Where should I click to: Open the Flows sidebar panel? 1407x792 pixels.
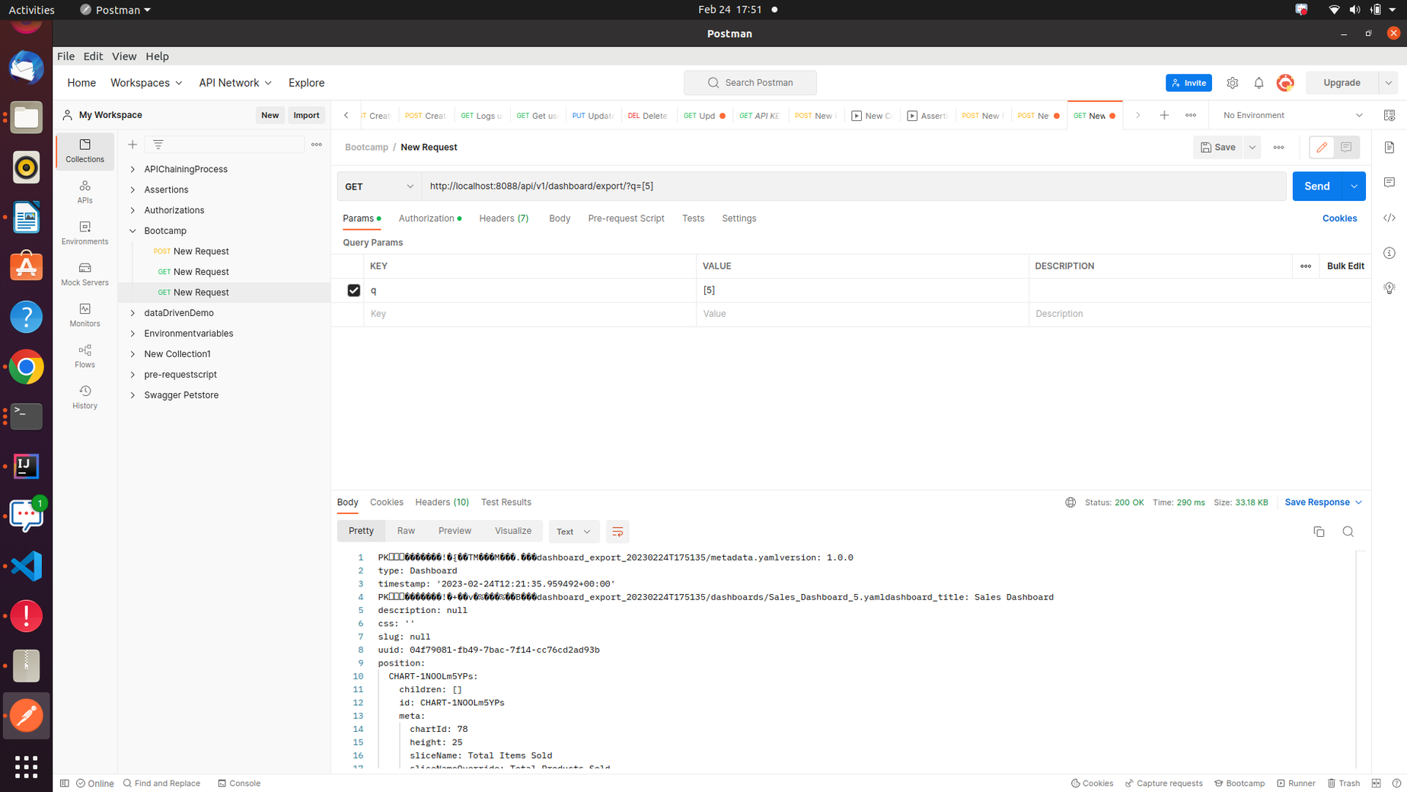tap(85, 356)
